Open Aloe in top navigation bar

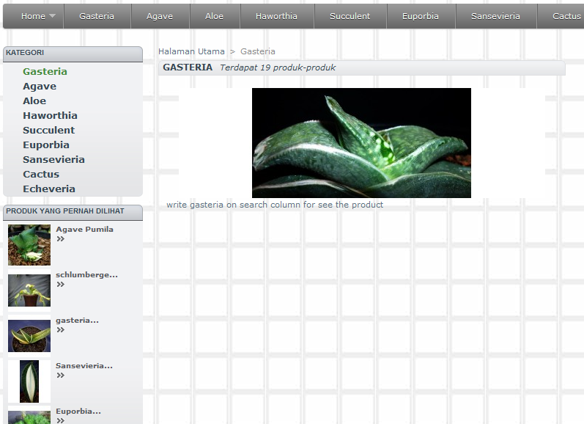(214, 16)
